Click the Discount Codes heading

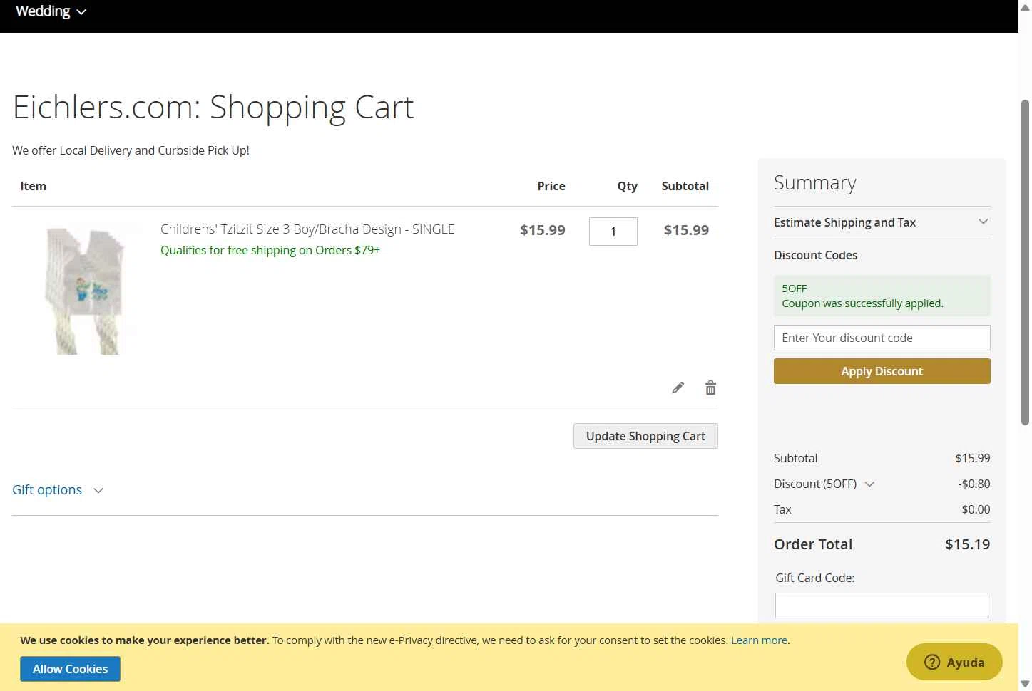815,255
